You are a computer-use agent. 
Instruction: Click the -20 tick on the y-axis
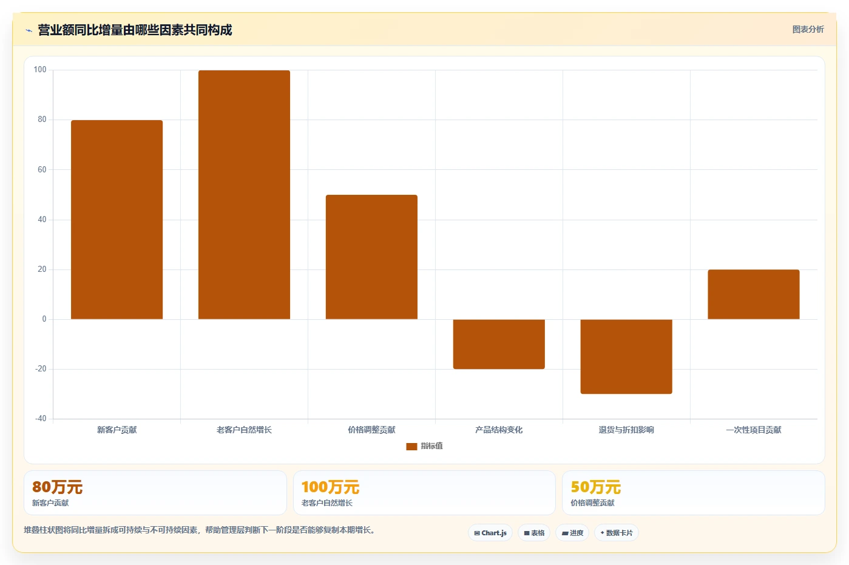(x=41, y=369)
